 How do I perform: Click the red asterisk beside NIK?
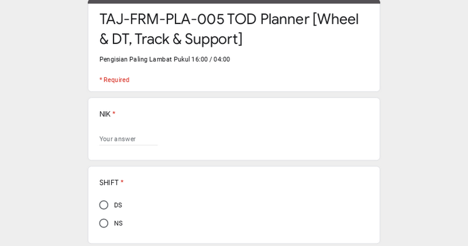[x=114, y=114]
